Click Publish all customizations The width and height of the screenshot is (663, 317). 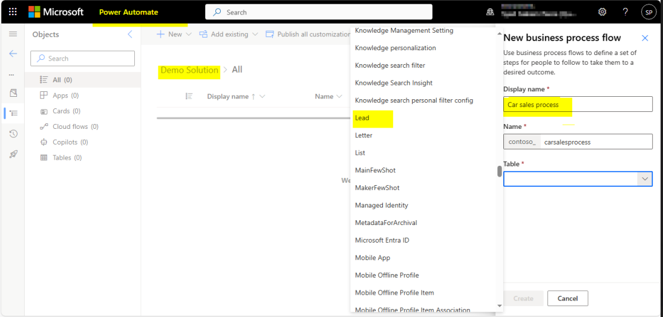click(307, 34)
